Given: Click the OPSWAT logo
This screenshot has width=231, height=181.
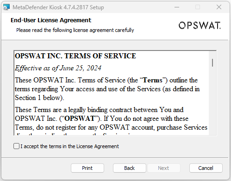Looking at the screenshot, I should 200,25.
